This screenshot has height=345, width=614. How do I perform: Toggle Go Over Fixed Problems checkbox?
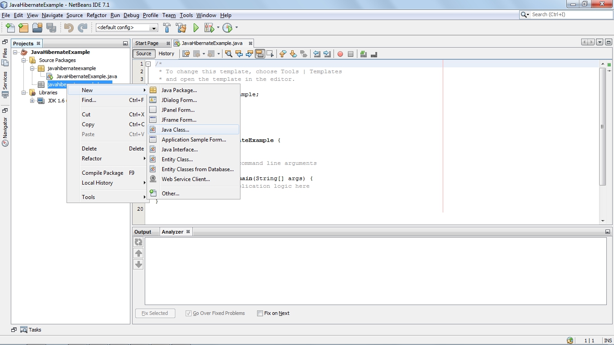[x=188, y=314]
